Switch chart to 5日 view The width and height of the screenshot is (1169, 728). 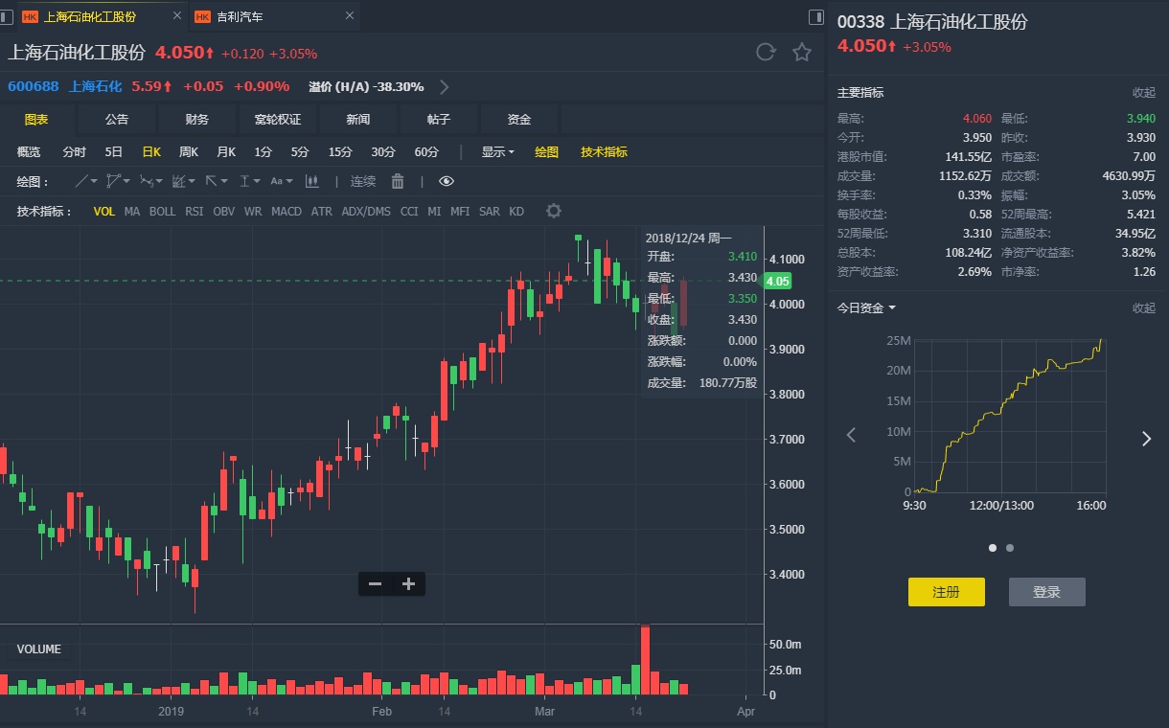(x=114, y=152)
